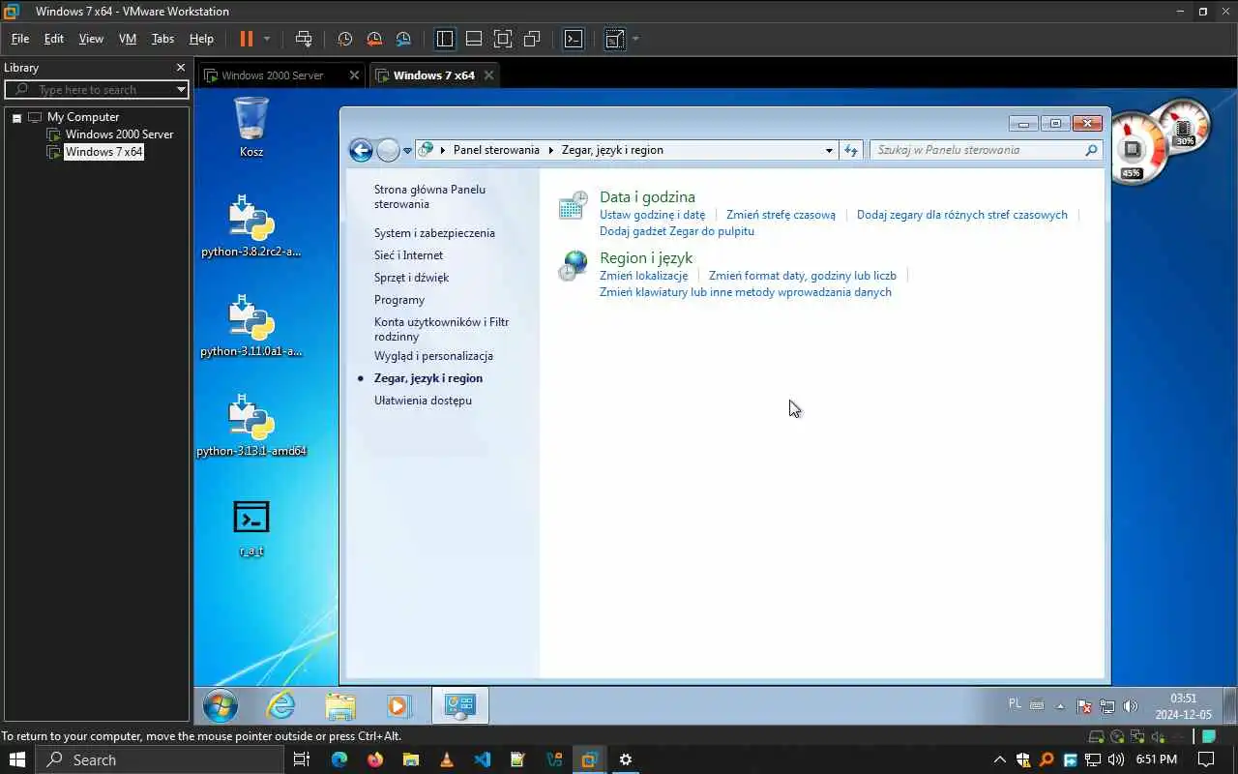Go to Wygląd i personalizacja in sidebar
The width and height of the screenshot is (1238, 774).
pyautogui.click(x=433, y=356)
